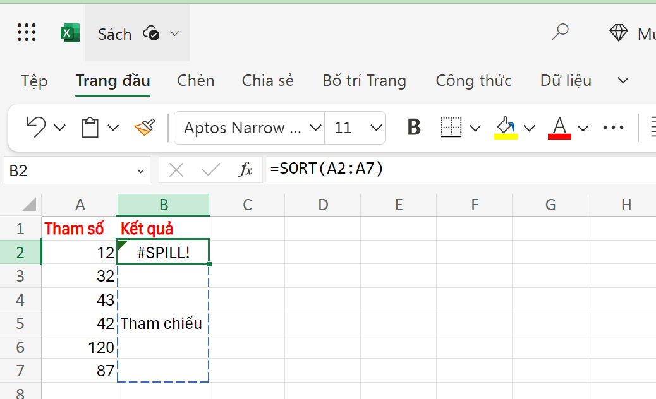Click the Excel logo icon

click(x=70, y=33)
